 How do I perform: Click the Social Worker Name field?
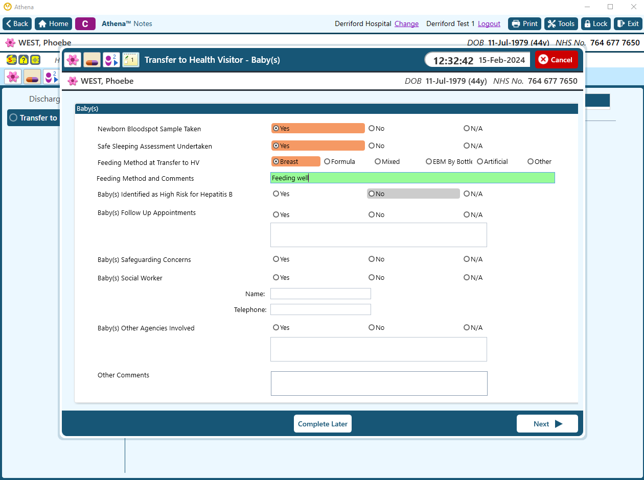point(320,294)
